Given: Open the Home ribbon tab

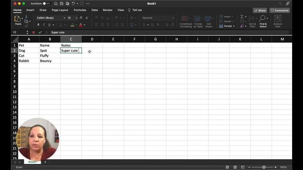Looking at the screenshot, I should coord(18,10).
